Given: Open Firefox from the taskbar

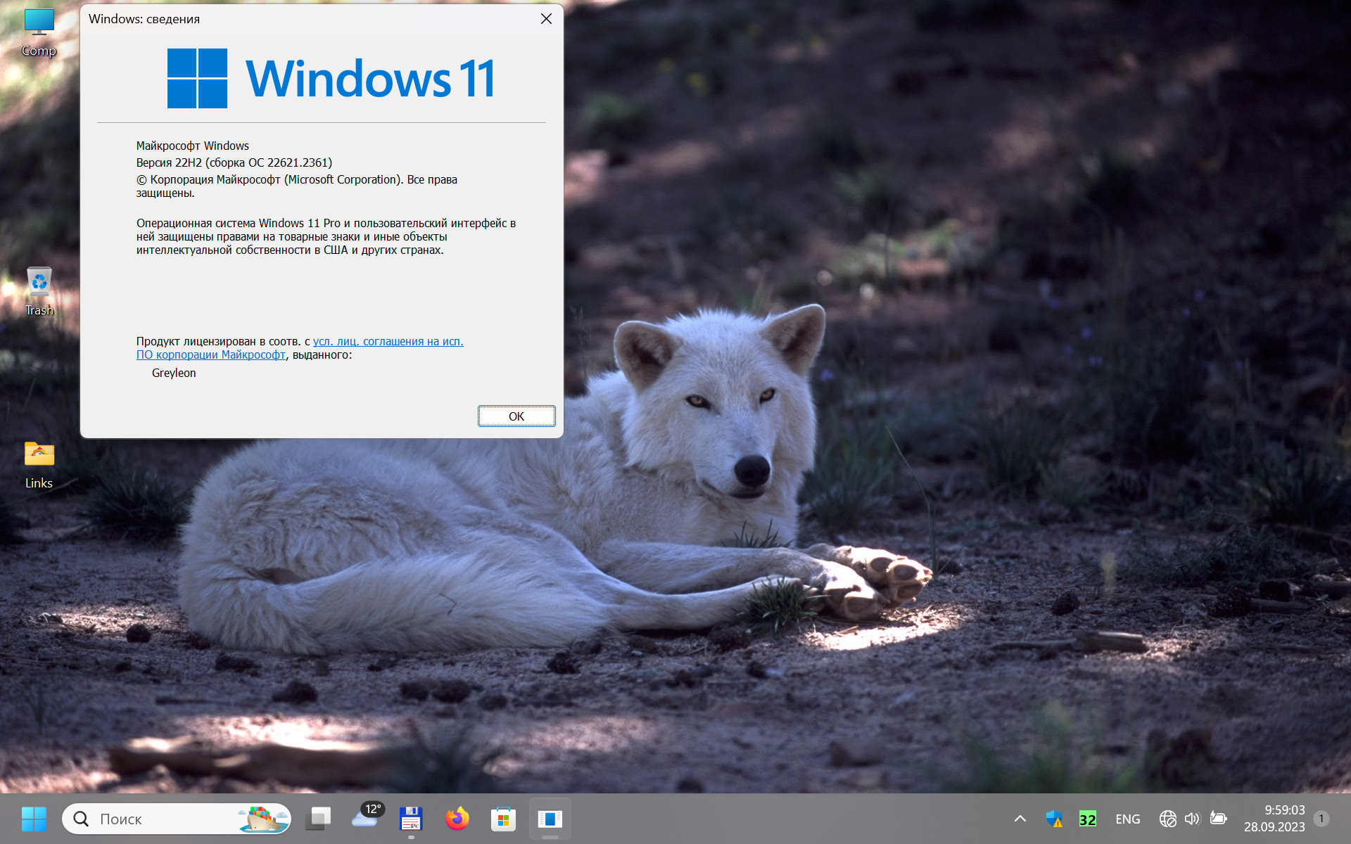Looking at the screenshot, I should (x=457, y=819).
